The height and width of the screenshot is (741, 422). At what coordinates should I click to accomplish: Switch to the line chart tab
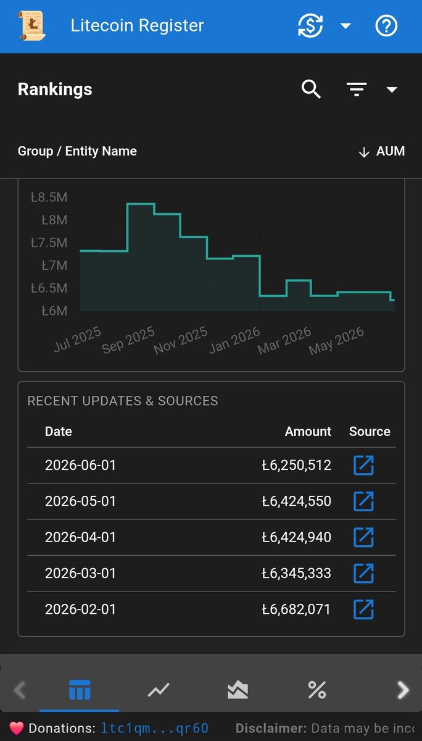(159, 690)
